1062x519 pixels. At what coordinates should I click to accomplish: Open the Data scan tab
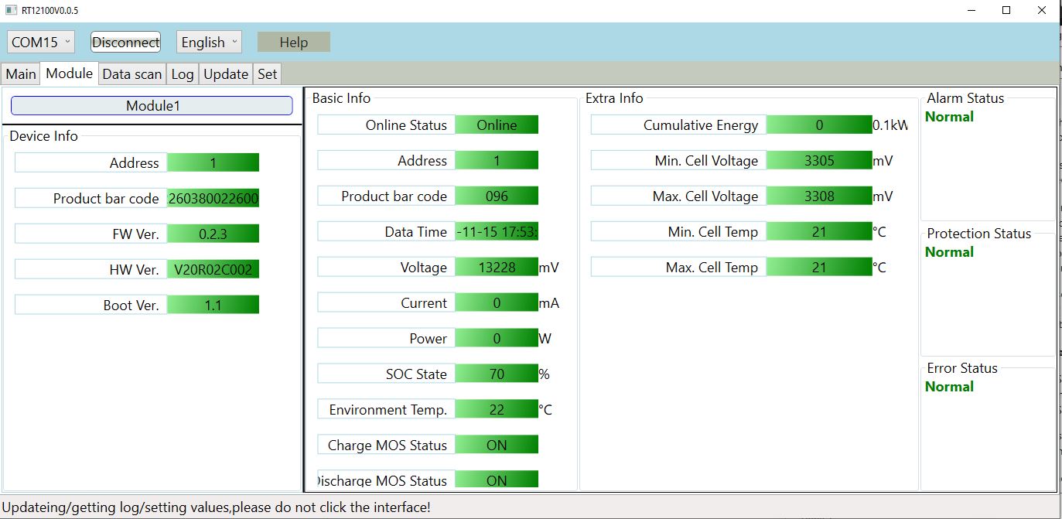[131, 74]
